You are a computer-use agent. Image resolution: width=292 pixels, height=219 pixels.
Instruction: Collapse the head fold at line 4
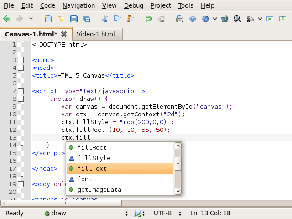click(21, 68)
